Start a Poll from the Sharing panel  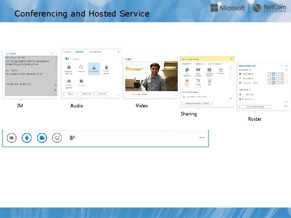pyautogui.click(x=209, y=82)
